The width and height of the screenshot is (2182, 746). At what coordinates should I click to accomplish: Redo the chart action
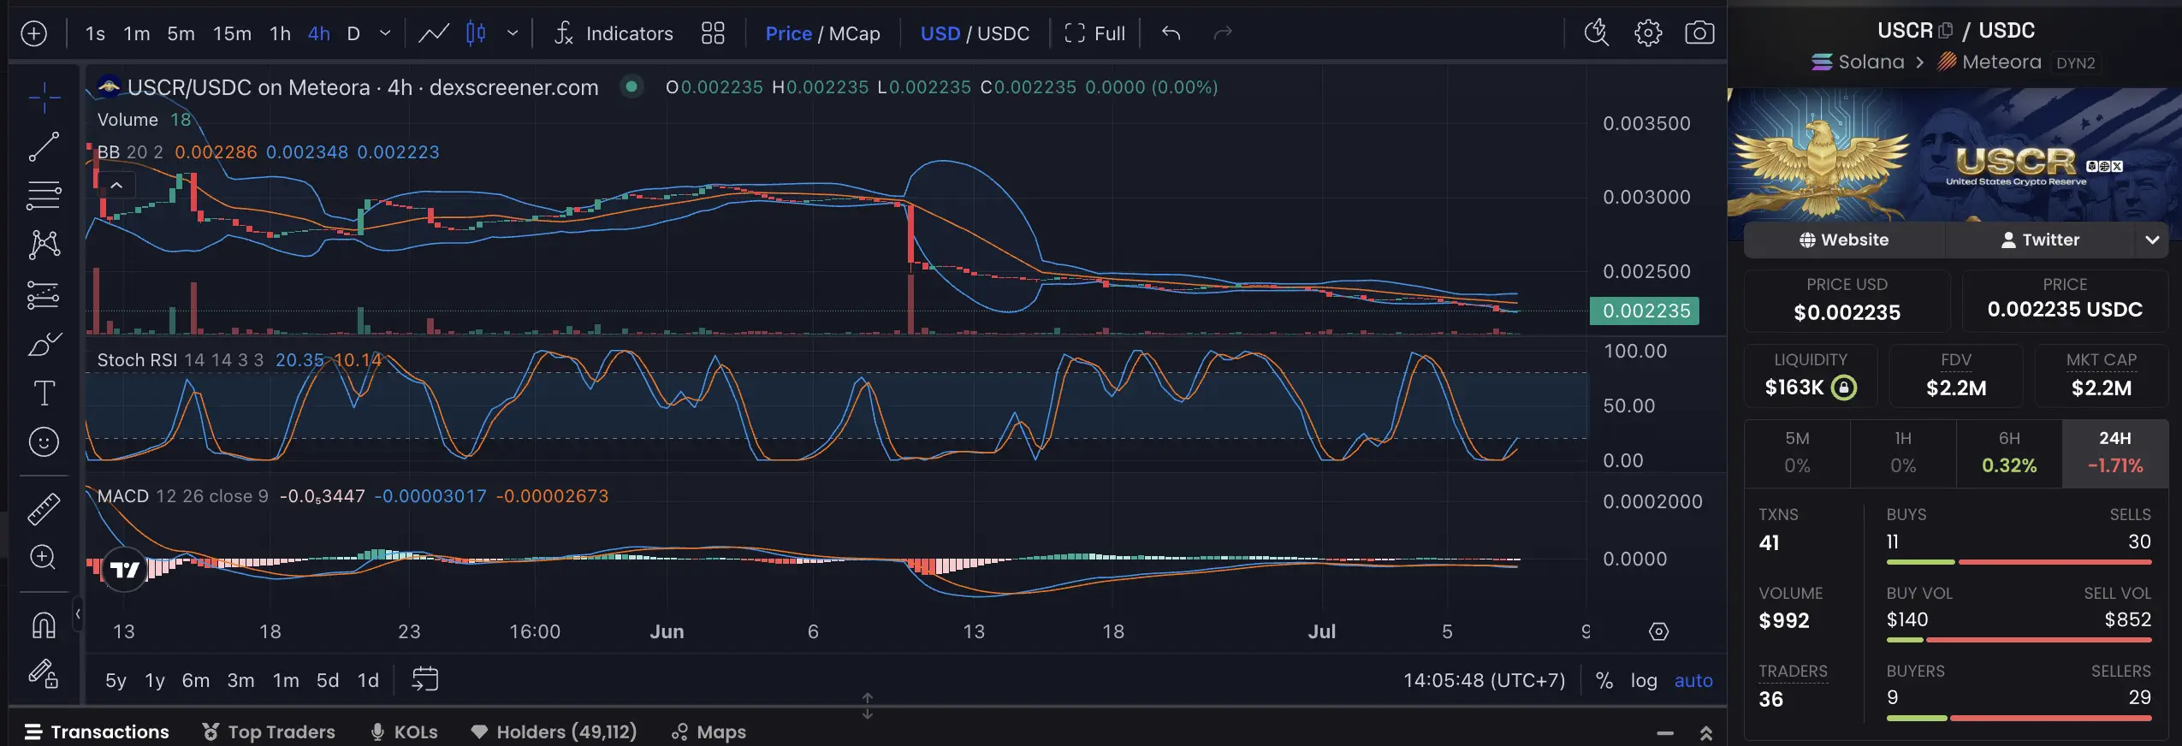1223,33
